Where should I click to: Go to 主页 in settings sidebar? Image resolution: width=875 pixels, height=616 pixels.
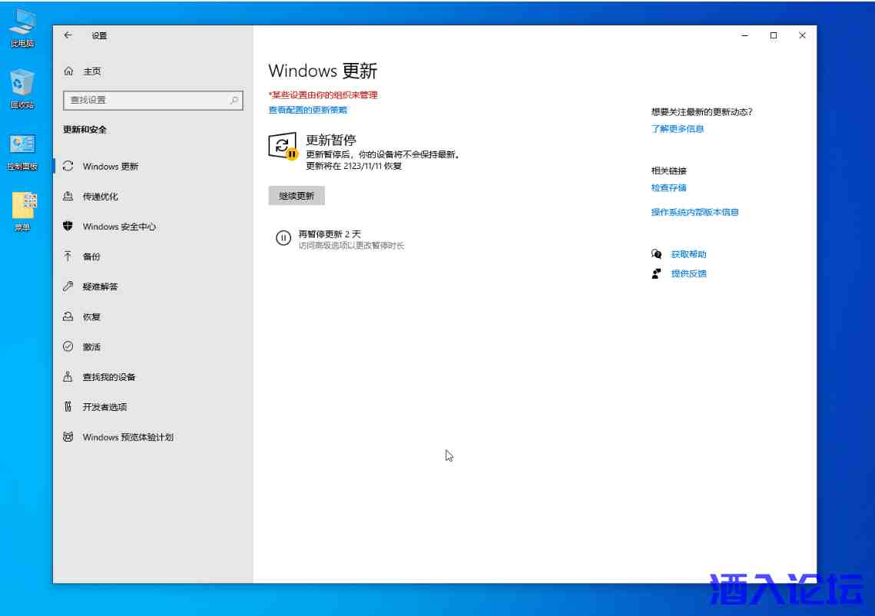[x=91, y=71]
